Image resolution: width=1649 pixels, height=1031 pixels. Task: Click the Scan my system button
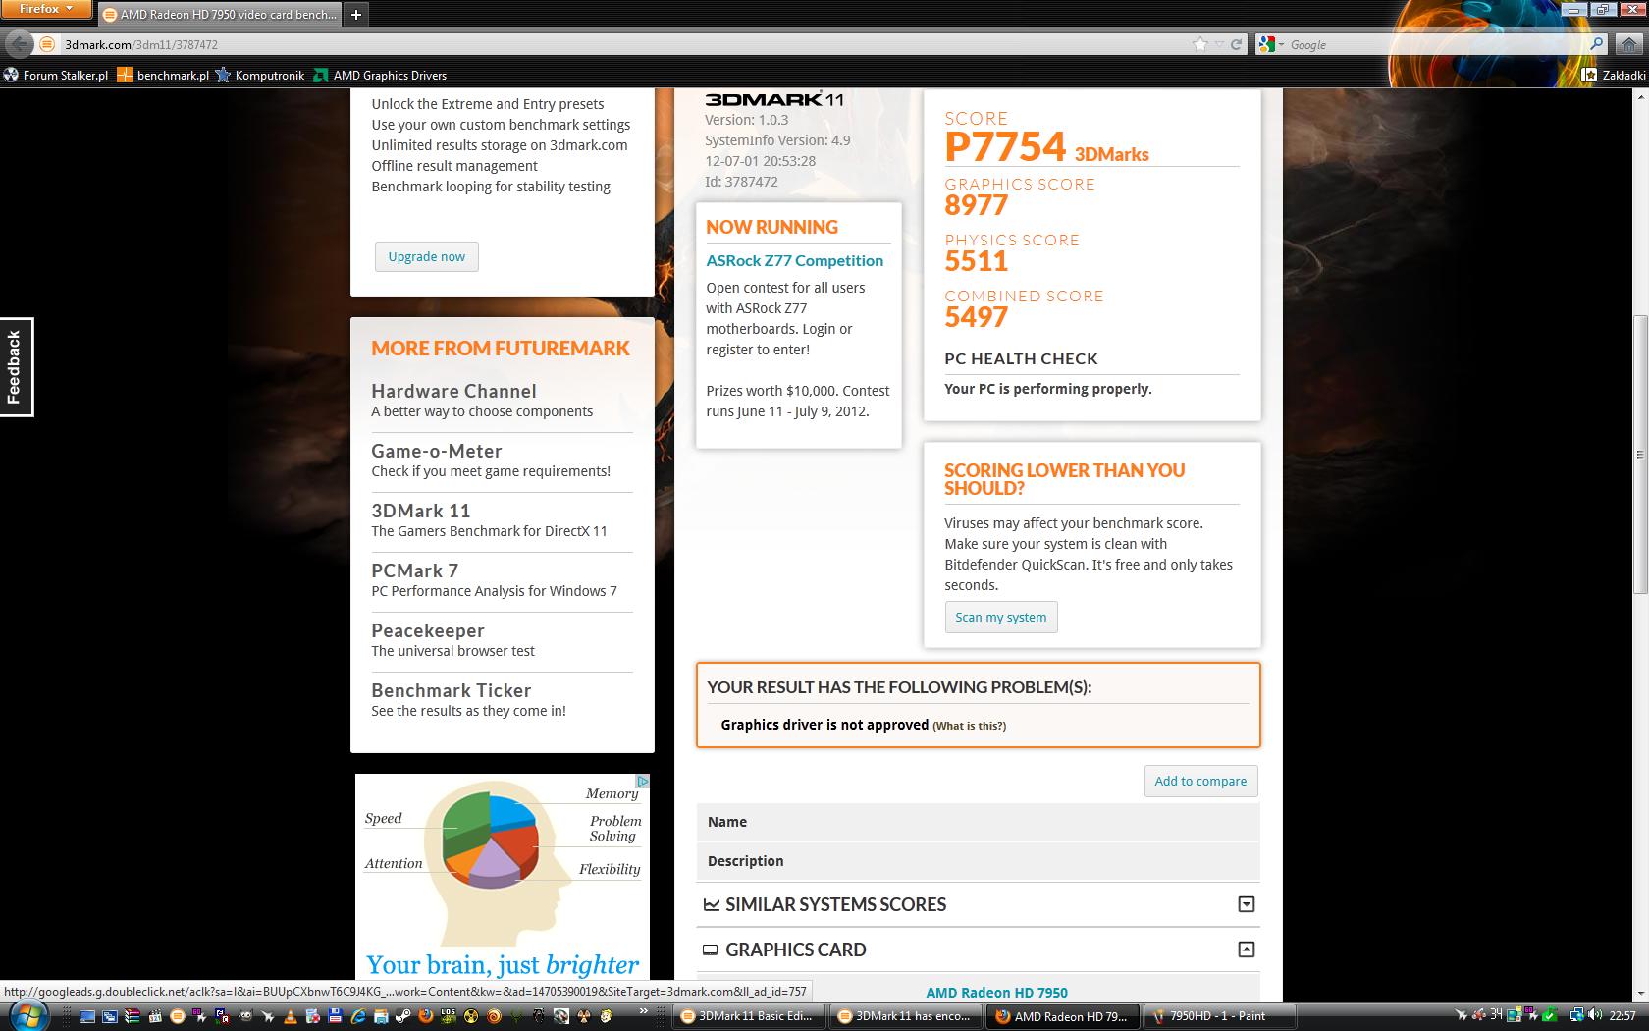[1001, 617]
